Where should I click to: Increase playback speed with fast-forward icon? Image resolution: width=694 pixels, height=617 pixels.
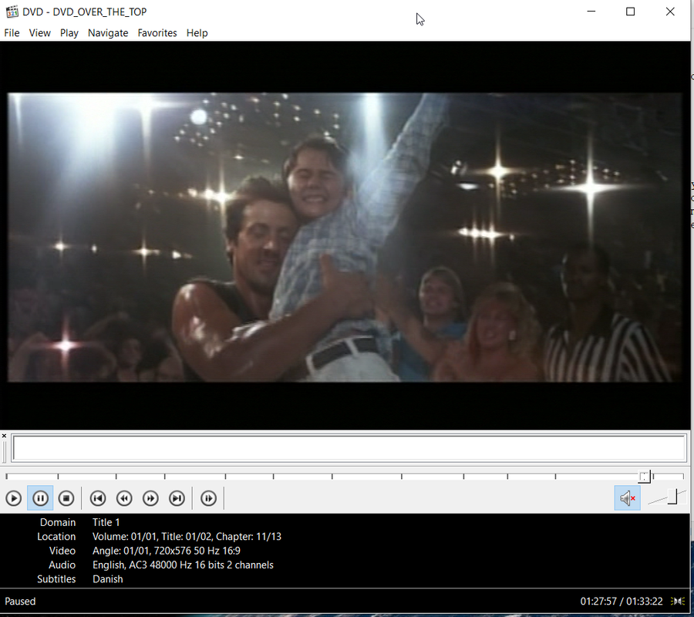coord(150,498)
